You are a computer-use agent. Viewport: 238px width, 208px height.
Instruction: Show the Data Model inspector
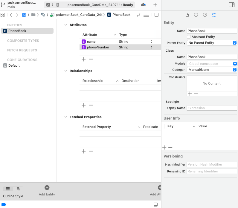(214, 15)
